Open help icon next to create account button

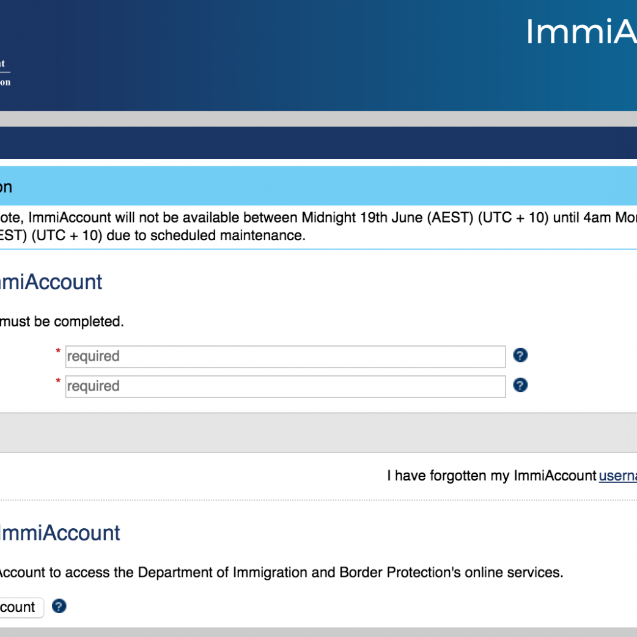coord(59,606)
